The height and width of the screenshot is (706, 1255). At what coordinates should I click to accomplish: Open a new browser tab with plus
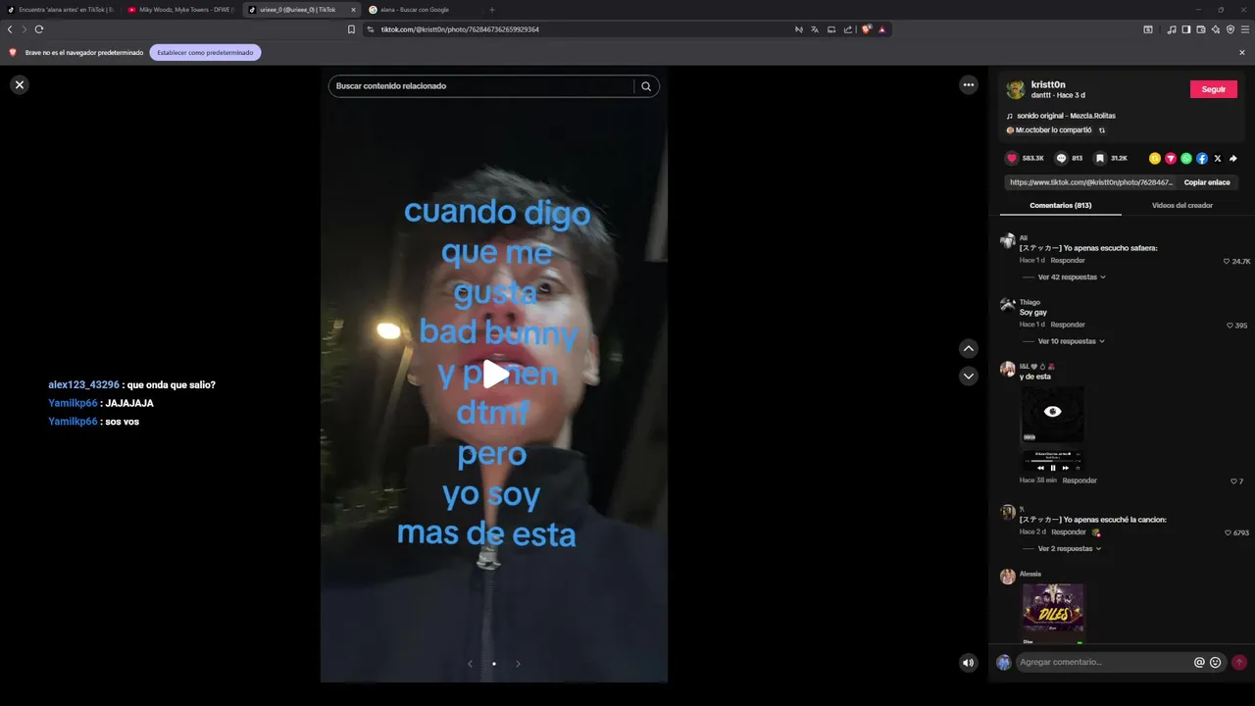[492, 10]
